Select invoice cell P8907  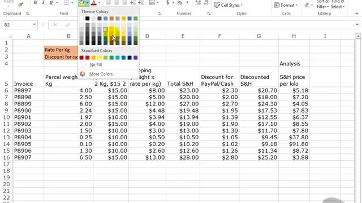coord(28,157)
